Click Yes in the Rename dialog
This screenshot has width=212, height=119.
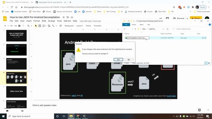tap(118, 59)
